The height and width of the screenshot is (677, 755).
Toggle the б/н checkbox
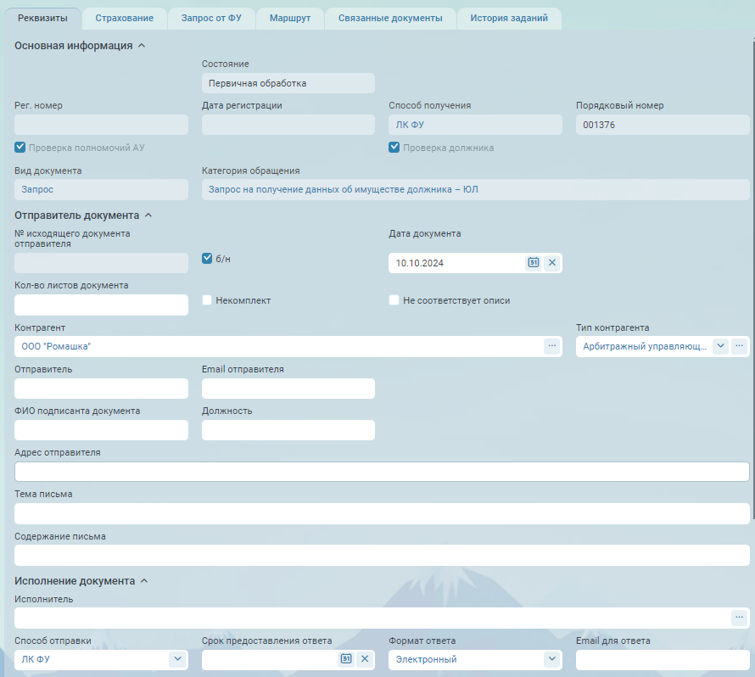[207, 259]
